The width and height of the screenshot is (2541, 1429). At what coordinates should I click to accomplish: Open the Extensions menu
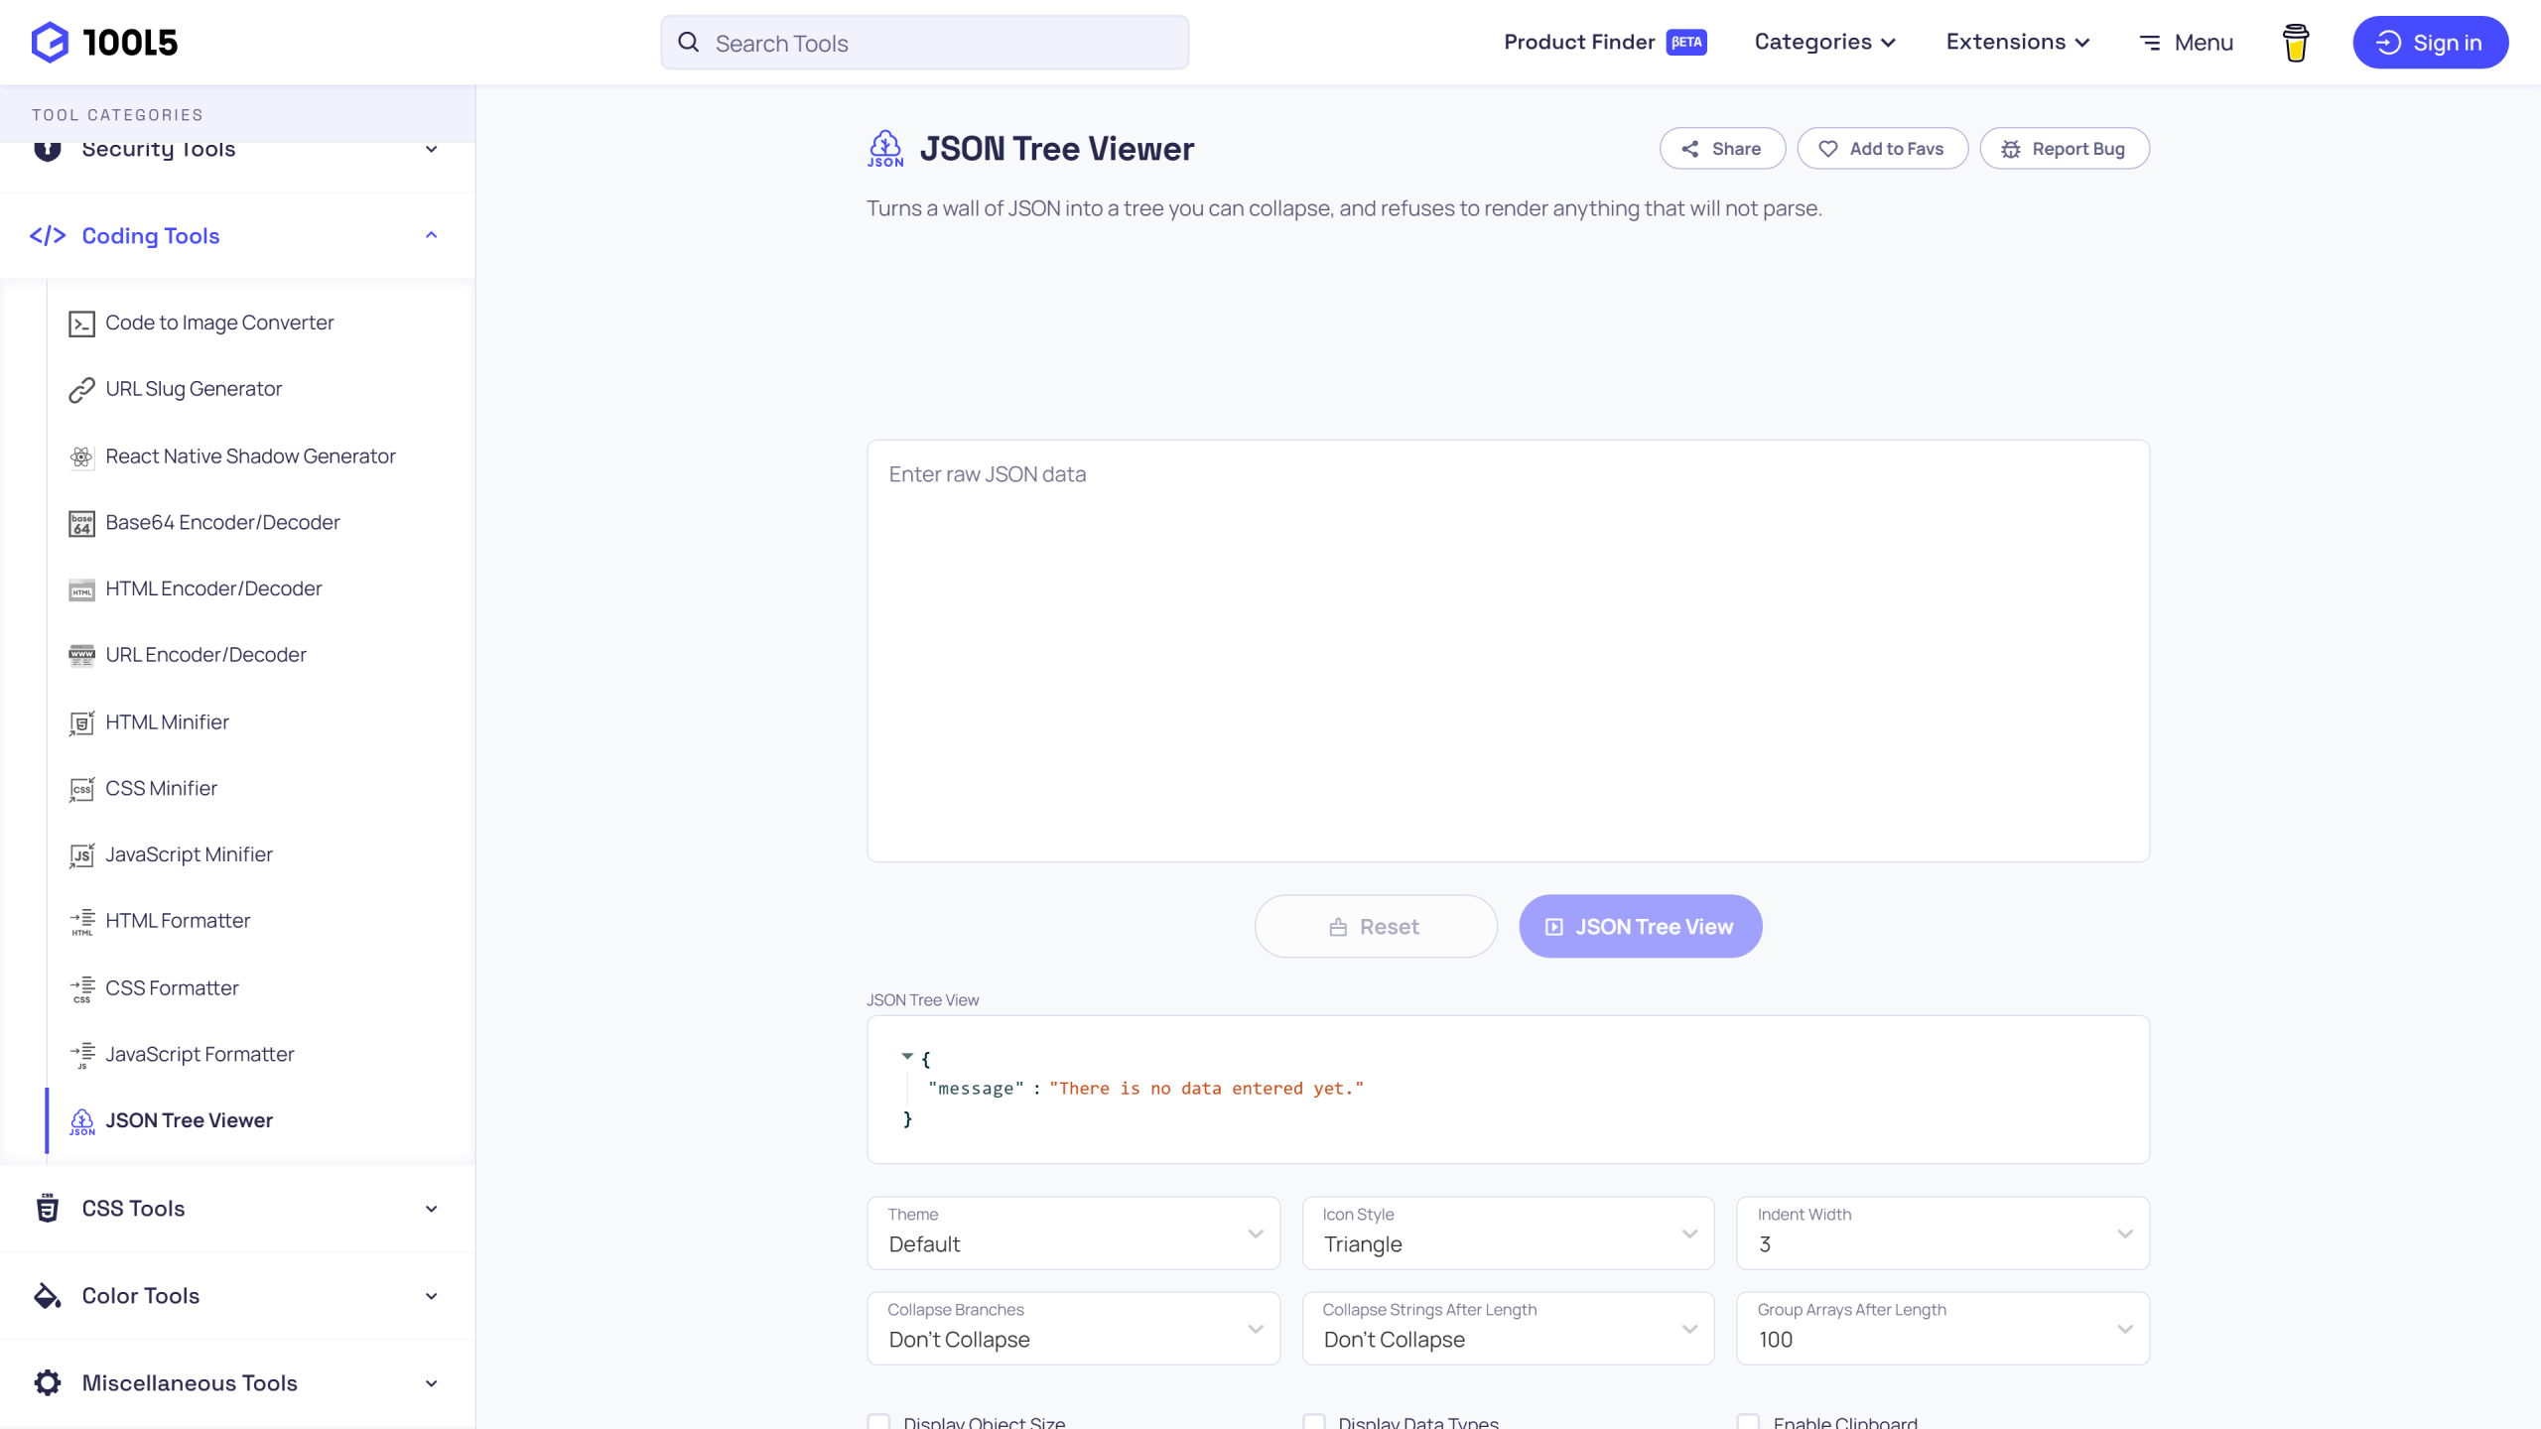2018,42
